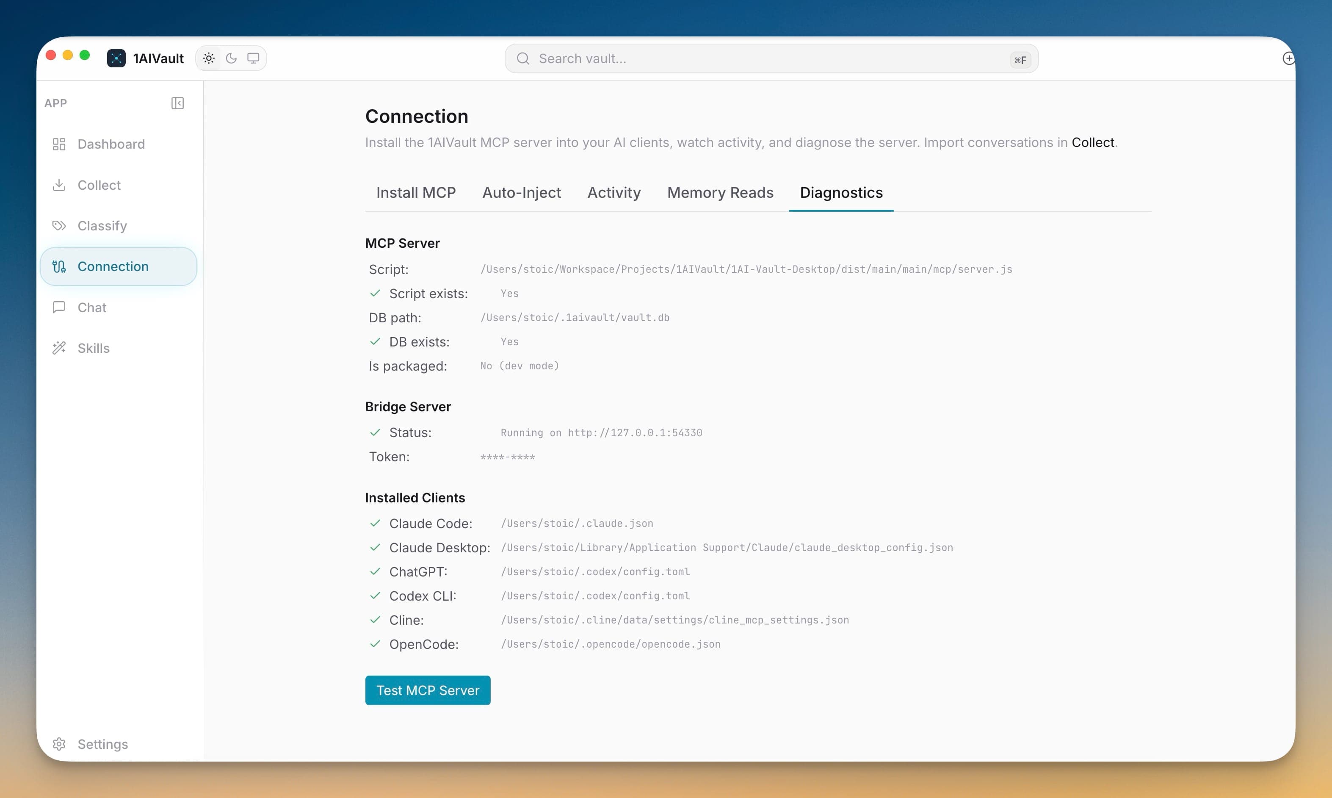Click the checkmark beside DB exists
Viewport: 1332px width, 798px height.
(375, 342)
